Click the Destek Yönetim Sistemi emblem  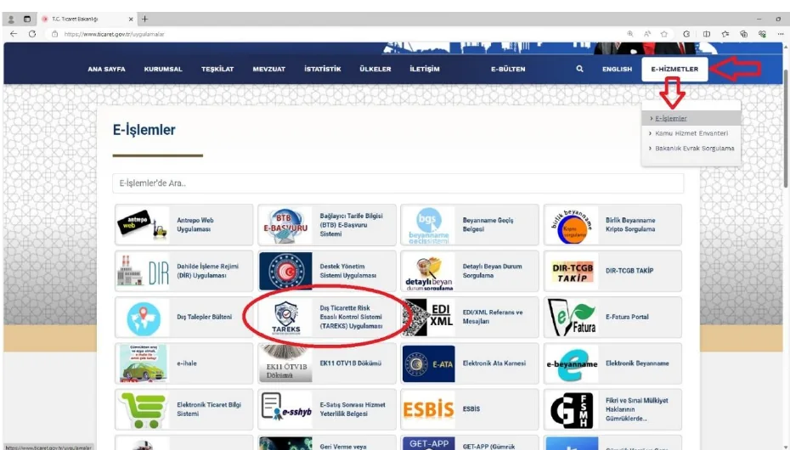click(x=285, y=272)
